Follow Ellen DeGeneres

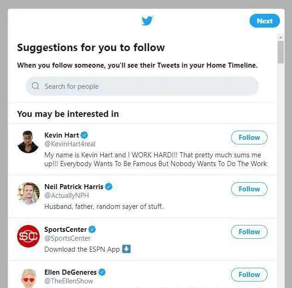tap(249, 275)
